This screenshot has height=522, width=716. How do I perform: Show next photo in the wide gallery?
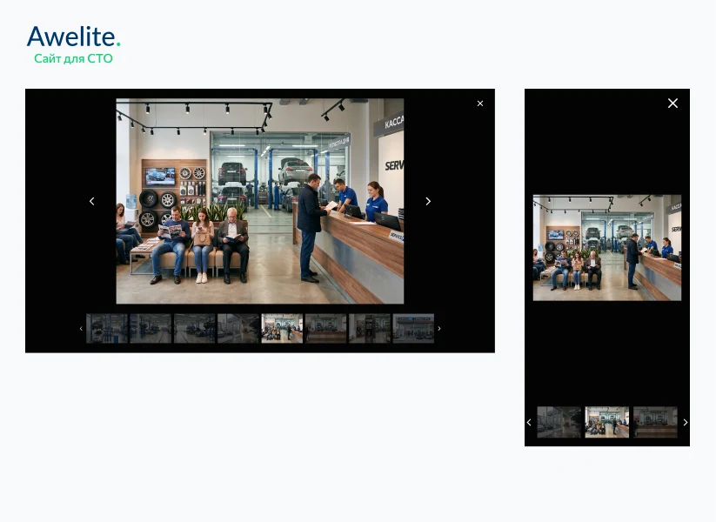(x=428, y=201)
